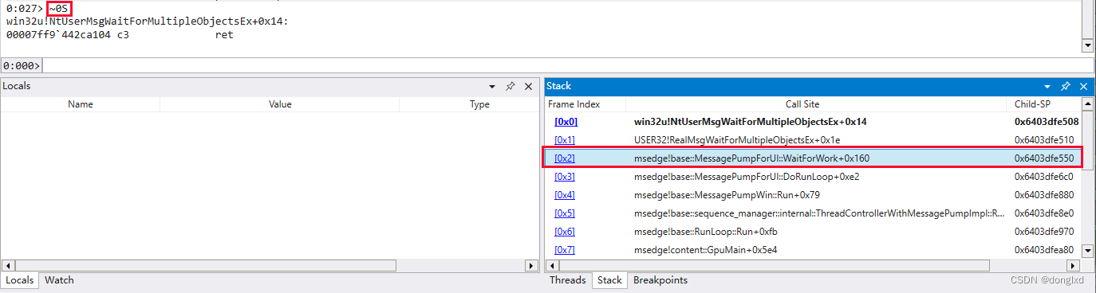Screen dimensions: 1096x293
Task: Pin the Stack panel
Action: [1066, 86]
